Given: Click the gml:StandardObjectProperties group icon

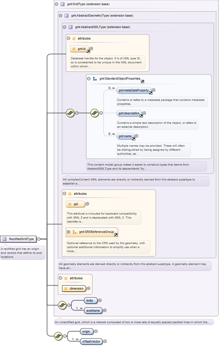Looking at the screenshot, I should pos(95,78).
